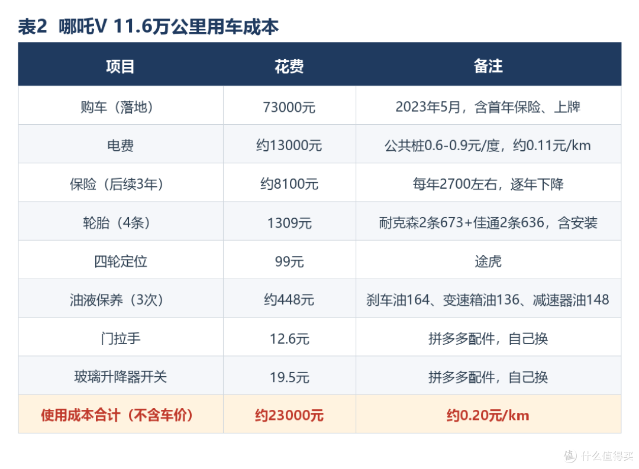Viewport: 639px width, 469px height.
Task: Select the '电费' item cell
Action: pyautogui.click(x=121, y=144)
